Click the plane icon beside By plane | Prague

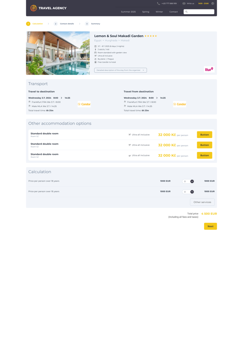(x=95, y=59)
